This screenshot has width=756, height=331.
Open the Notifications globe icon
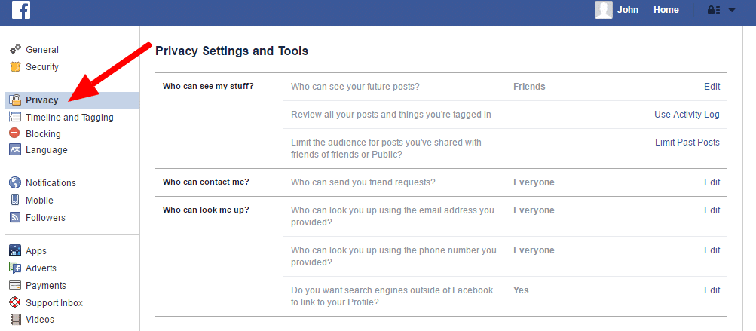point(15,183)
